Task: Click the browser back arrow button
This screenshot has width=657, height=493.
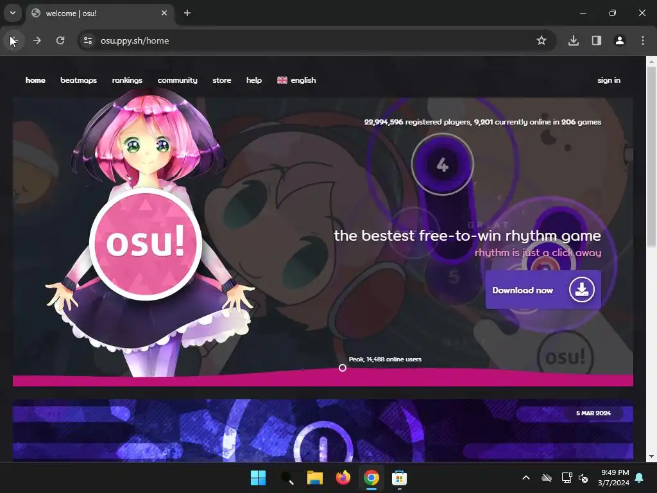Action: 13,40
